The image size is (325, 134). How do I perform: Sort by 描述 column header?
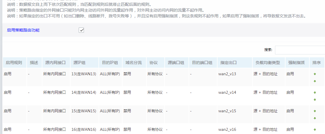click(x=34, y=63)
